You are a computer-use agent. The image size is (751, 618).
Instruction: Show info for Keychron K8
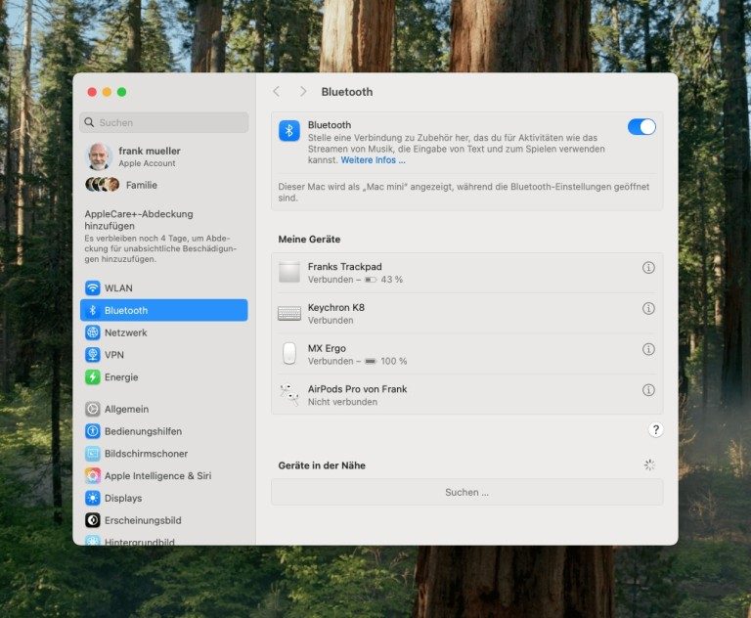pyautogui.click(x=648, y=309)
